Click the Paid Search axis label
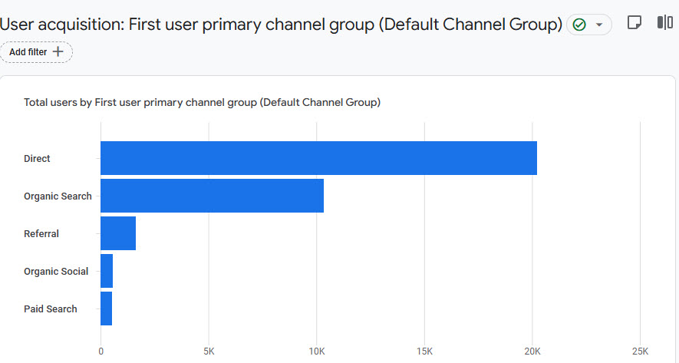This screenshot has width=679, height=363. pyautogui.click(x=51, y=309)
